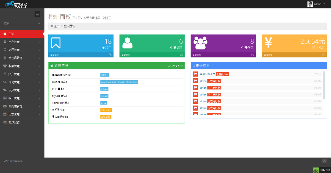331x173 pixels.
Task: Click the scroll-to-top arrow button in footer
Action: (x=324, y=161)
